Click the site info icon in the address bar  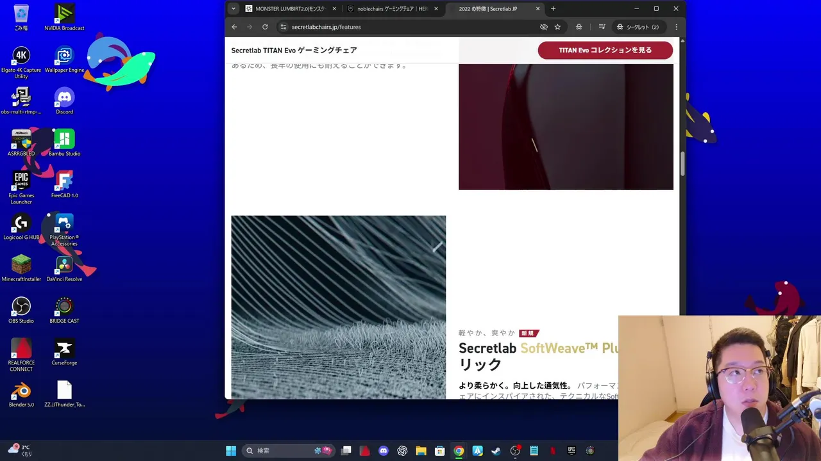click(283, 27)
